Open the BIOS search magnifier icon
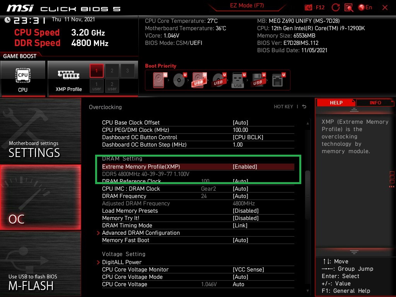396x297 pixels. pyautogui.click(x=349, y=8)
